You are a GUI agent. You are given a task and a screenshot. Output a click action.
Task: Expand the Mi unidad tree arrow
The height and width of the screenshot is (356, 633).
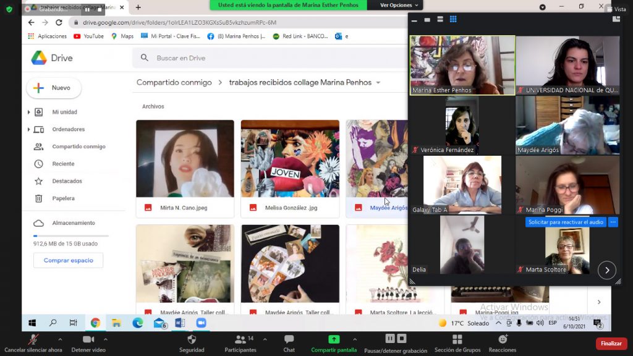tap(28, 112)
